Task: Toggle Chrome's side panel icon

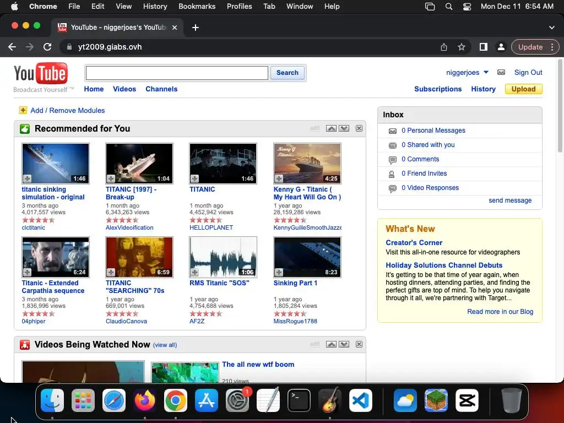Action: 484,47
